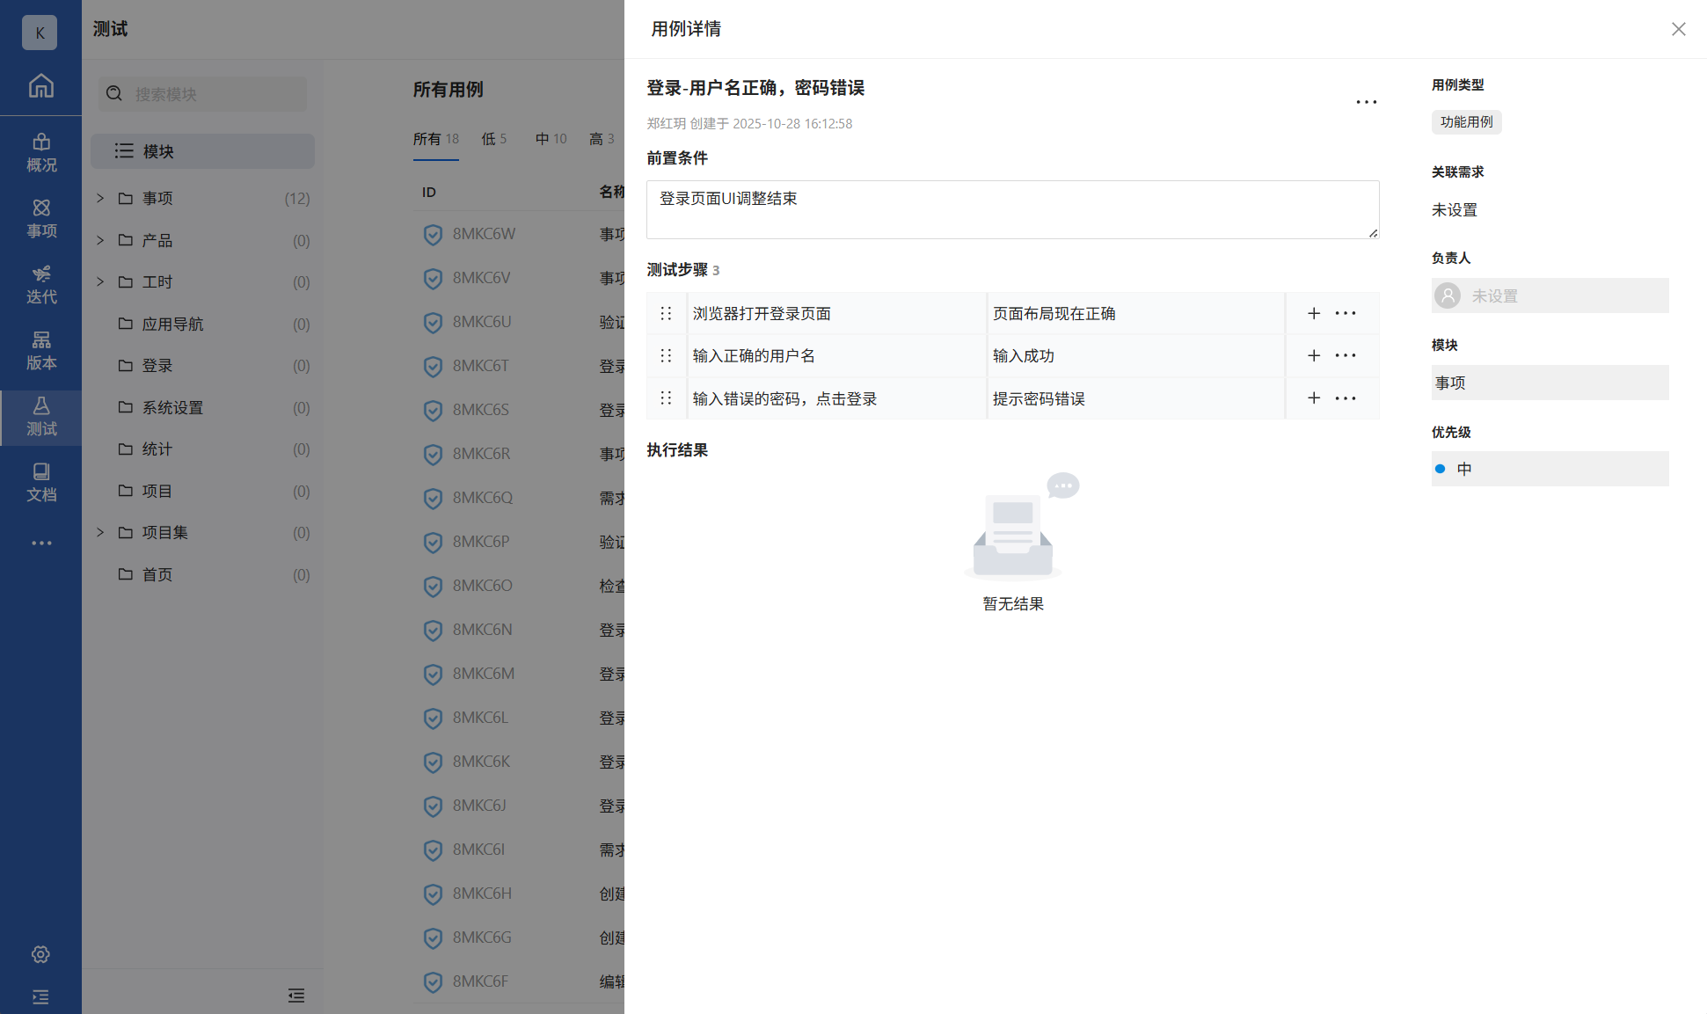This screenshot has width=1707, height=1014.
Task: Switch to the 中 10 priority tab
Action: tap(551, 139)
